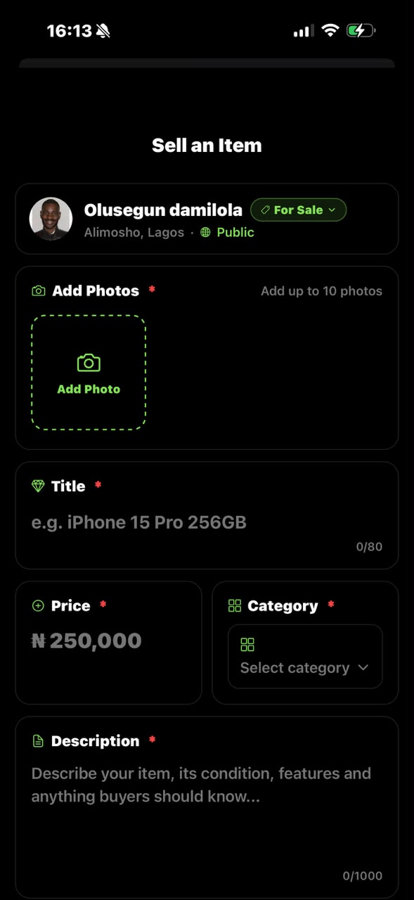Click the plus-circle icon beside Price

[38, 605]
